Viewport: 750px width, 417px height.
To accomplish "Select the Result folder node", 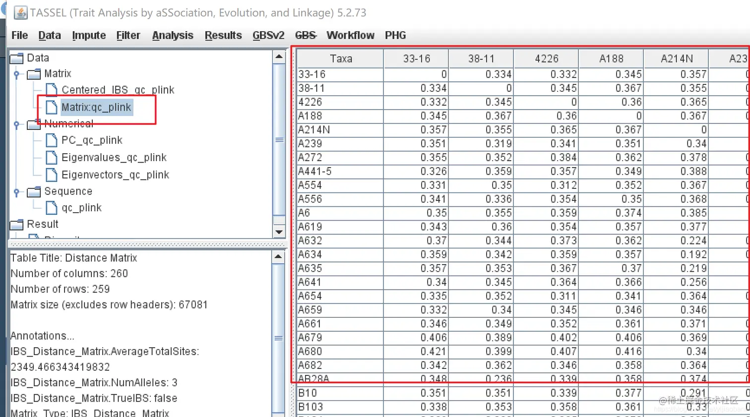I will (43, 224).
